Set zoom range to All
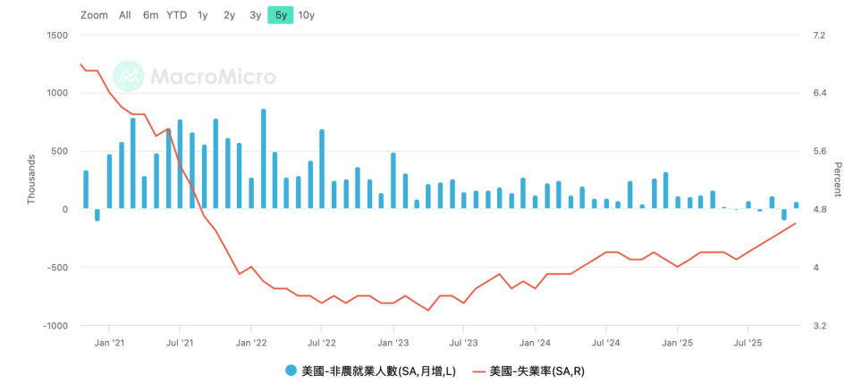862x391 pixels. (124, 15)
